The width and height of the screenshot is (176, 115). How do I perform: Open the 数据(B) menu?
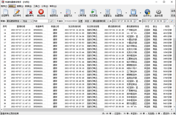(x=28, y=6)
